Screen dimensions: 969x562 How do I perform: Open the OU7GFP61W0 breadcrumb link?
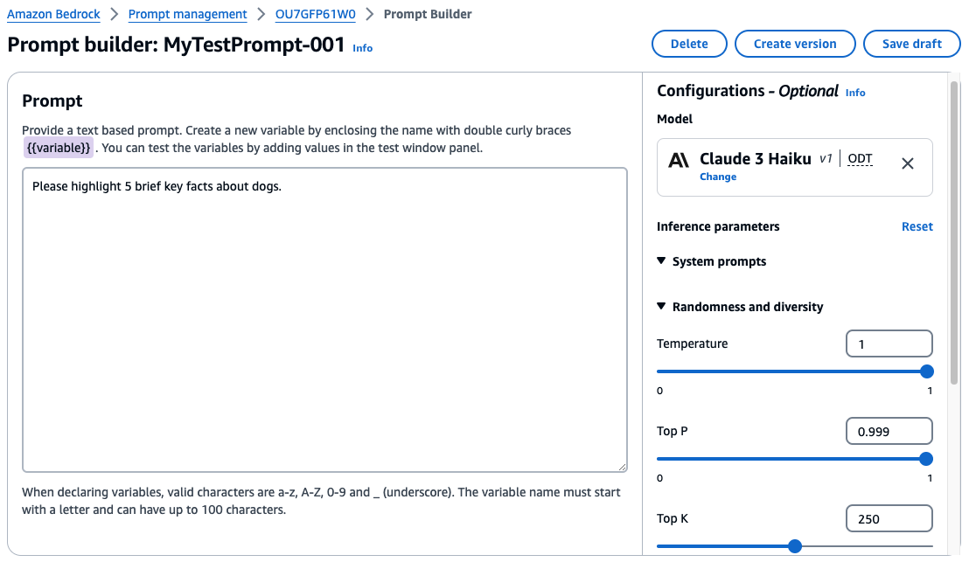click(315, 14)
